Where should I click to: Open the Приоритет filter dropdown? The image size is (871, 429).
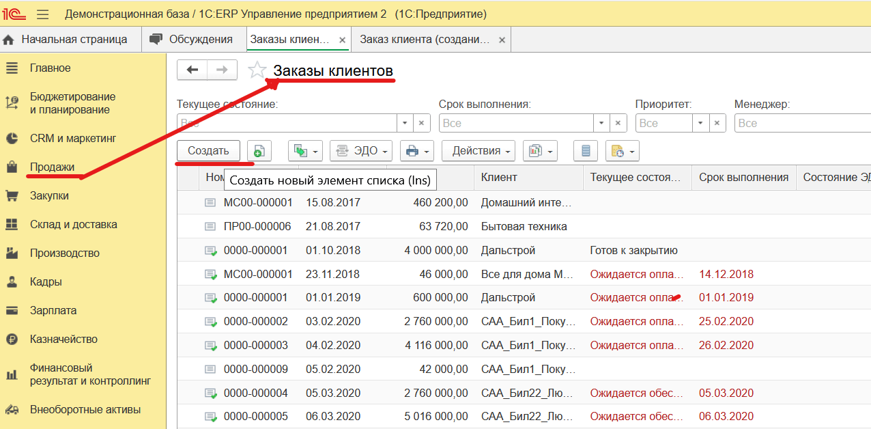(700, 123)
